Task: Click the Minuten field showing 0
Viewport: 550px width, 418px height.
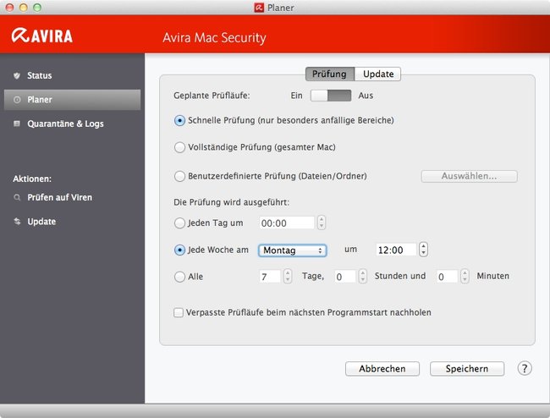Action: click(447, 277)
